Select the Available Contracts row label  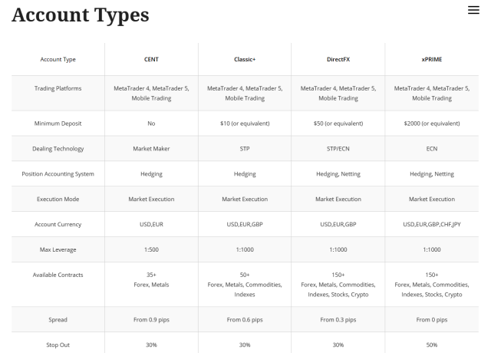pyautogui.click(x=58, y=275)
